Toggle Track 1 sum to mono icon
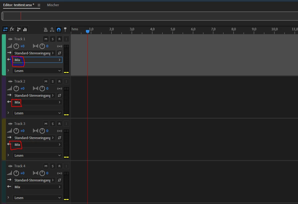298x204 pixels. (59, 46)
